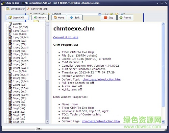Click the Summary item icon

pyautogui.click(x=10, y=24)
